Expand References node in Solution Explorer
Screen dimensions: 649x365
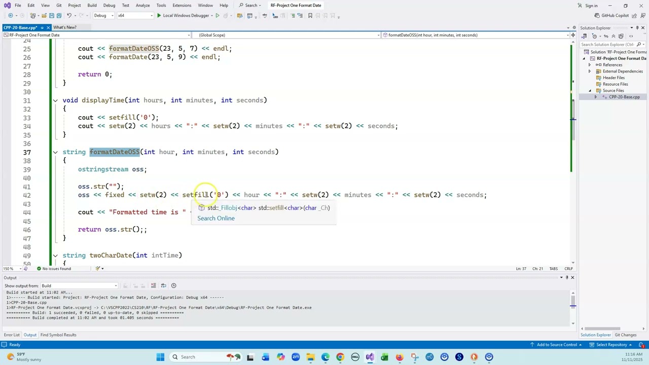(590, 65)
